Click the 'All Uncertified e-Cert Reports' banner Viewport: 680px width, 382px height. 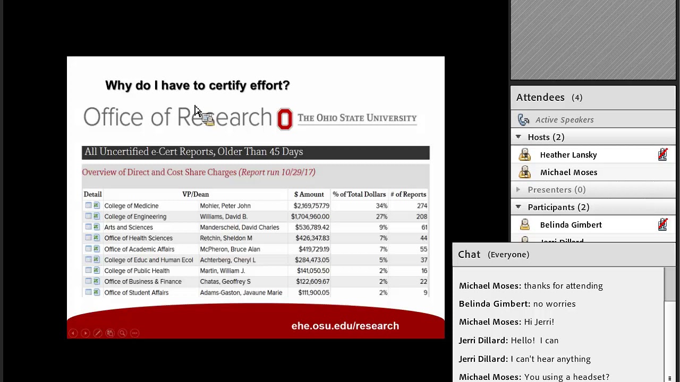point(256,152)
